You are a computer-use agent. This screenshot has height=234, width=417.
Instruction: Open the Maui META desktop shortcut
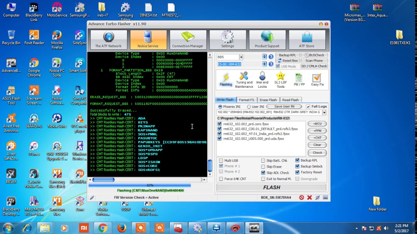tap(34, 206)
